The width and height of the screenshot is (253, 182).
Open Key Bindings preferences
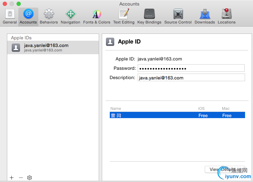click(x=149, y=17)
